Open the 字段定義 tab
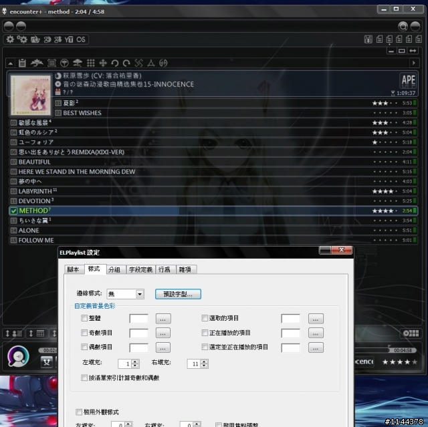 [140, 269]
